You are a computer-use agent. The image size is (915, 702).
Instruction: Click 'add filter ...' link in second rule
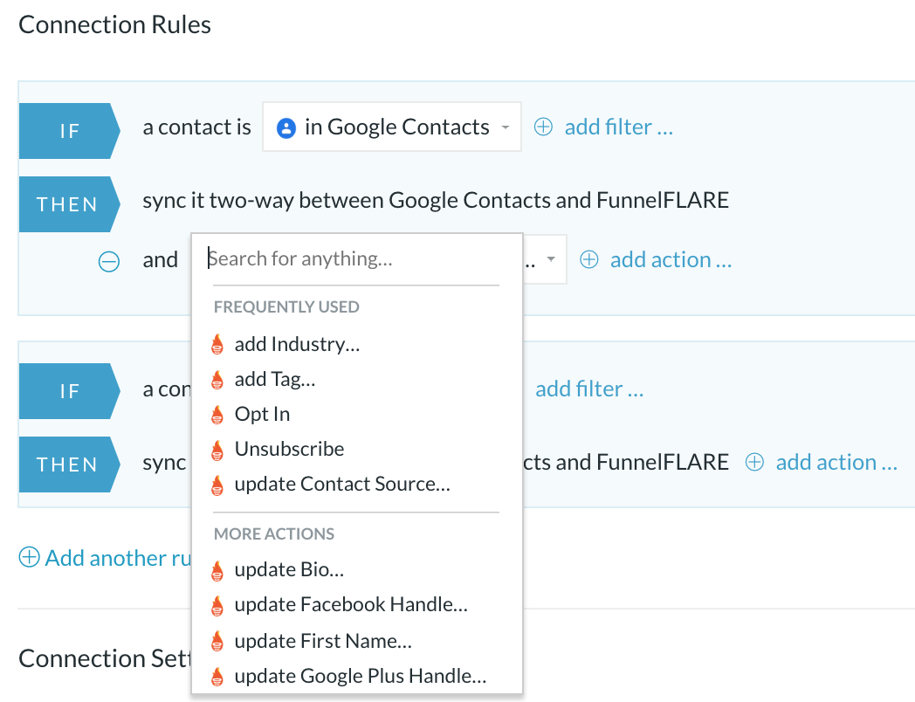coord(589,389)
